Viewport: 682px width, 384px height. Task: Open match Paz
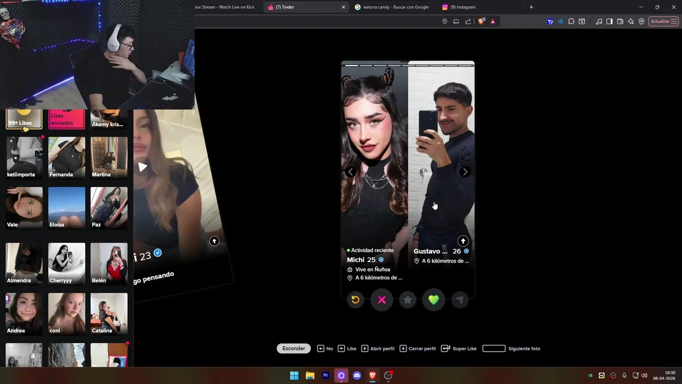click(x=109, y=208)
